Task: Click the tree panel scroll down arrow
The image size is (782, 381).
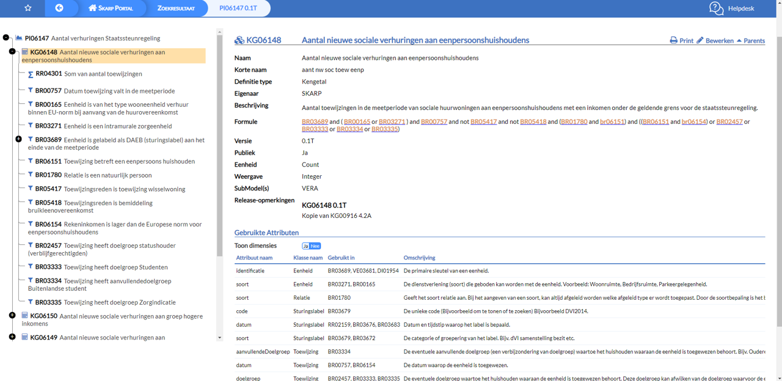Action: [220, 337]
